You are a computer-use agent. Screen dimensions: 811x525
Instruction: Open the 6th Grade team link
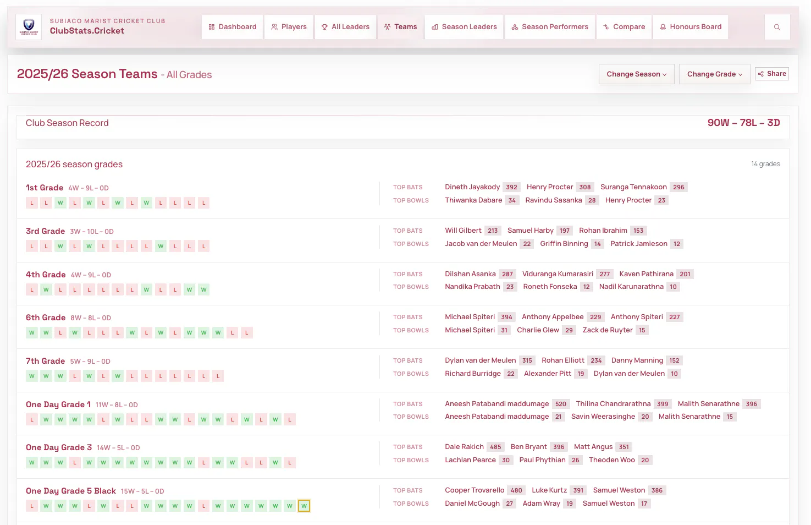click(46, 318)
